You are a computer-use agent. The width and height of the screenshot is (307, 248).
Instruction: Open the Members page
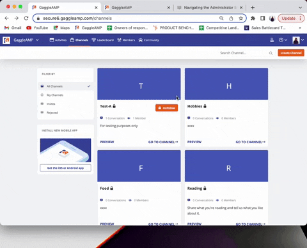pos(126,40)
